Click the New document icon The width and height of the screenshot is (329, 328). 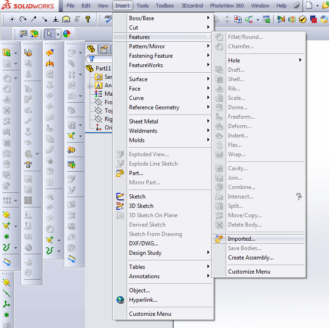pyautogui.click(x=309, y=6)
